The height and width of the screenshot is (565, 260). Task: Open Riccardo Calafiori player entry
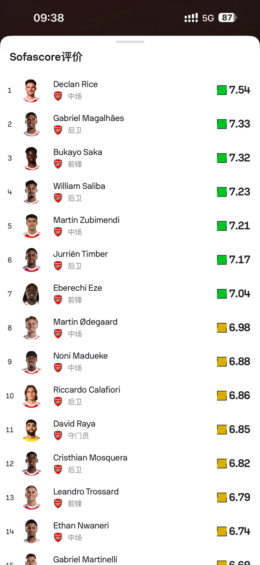87,390
